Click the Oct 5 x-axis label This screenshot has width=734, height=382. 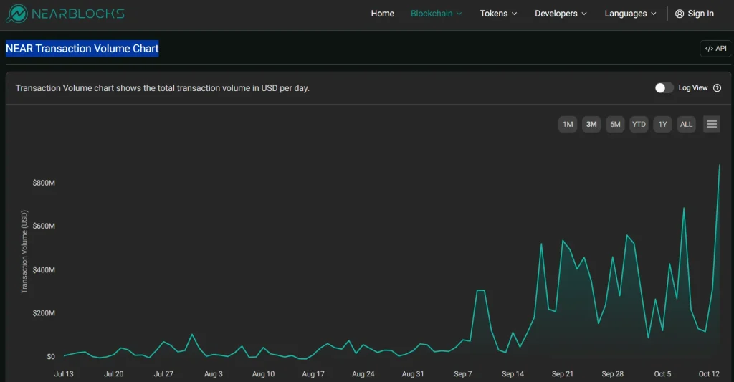pos(662,373)
